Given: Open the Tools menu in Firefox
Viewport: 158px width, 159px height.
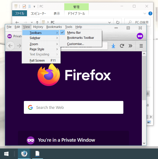Looking at the screenshot, I should [68, 27].
